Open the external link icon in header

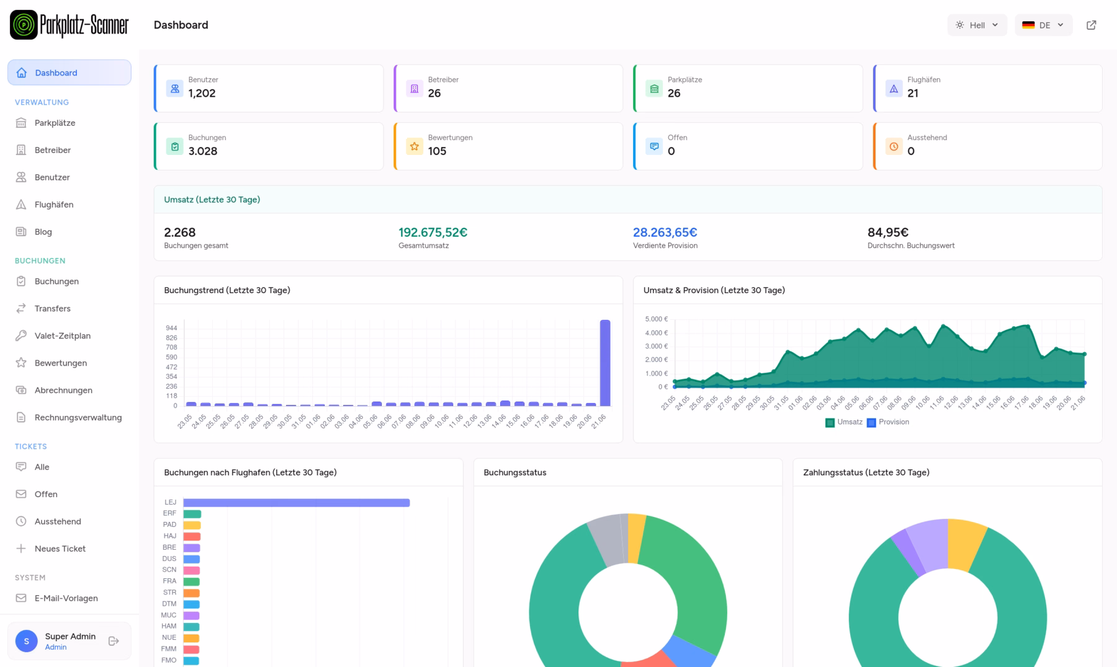(1092, 25)
